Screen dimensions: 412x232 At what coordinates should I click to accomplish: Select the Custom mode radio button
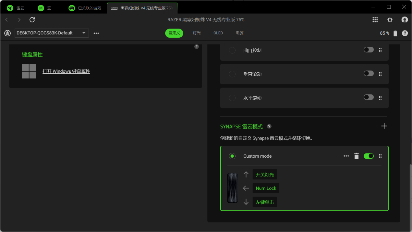click(x=232, y=156)
